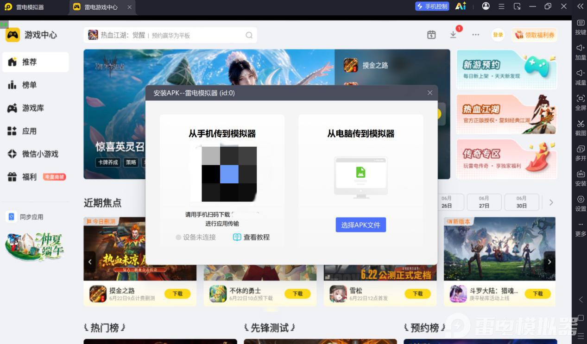Open the calendar check-in icon
The height and width of the screenshot is (344, 587).
click(431, 35)
